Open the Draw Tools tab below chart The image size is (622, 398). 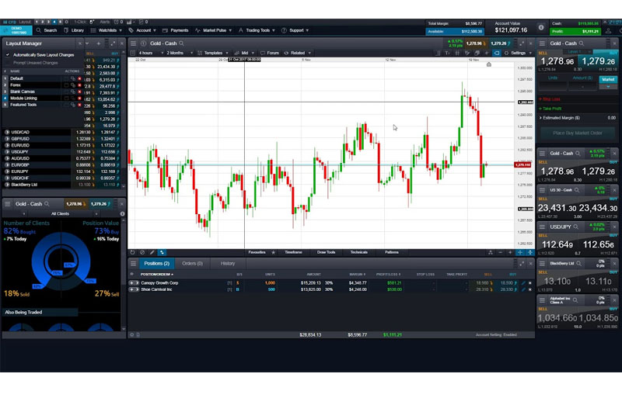[326, 252]
